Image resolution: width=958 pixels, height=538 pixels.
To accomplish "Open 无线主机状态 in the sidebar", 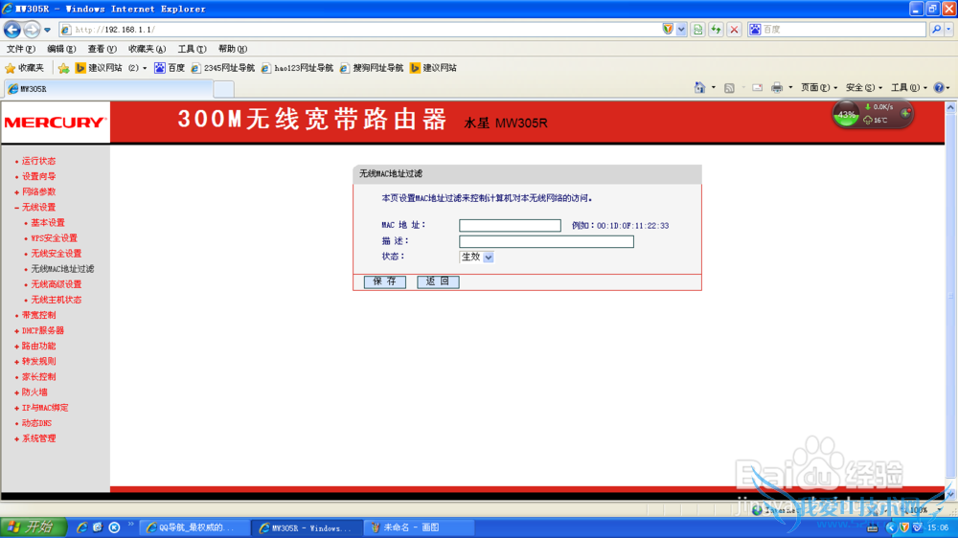I will [x=57, y=300].
